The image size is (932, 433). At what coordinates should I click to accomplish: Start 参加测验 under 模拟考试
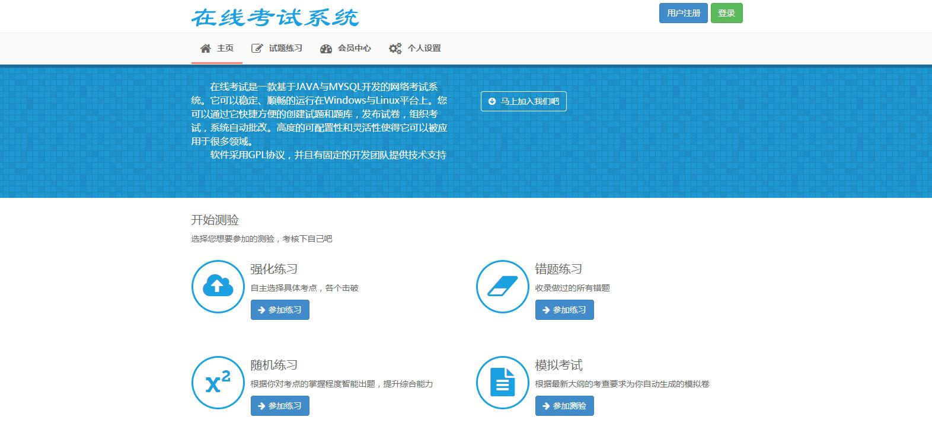(x=564, y=406)
